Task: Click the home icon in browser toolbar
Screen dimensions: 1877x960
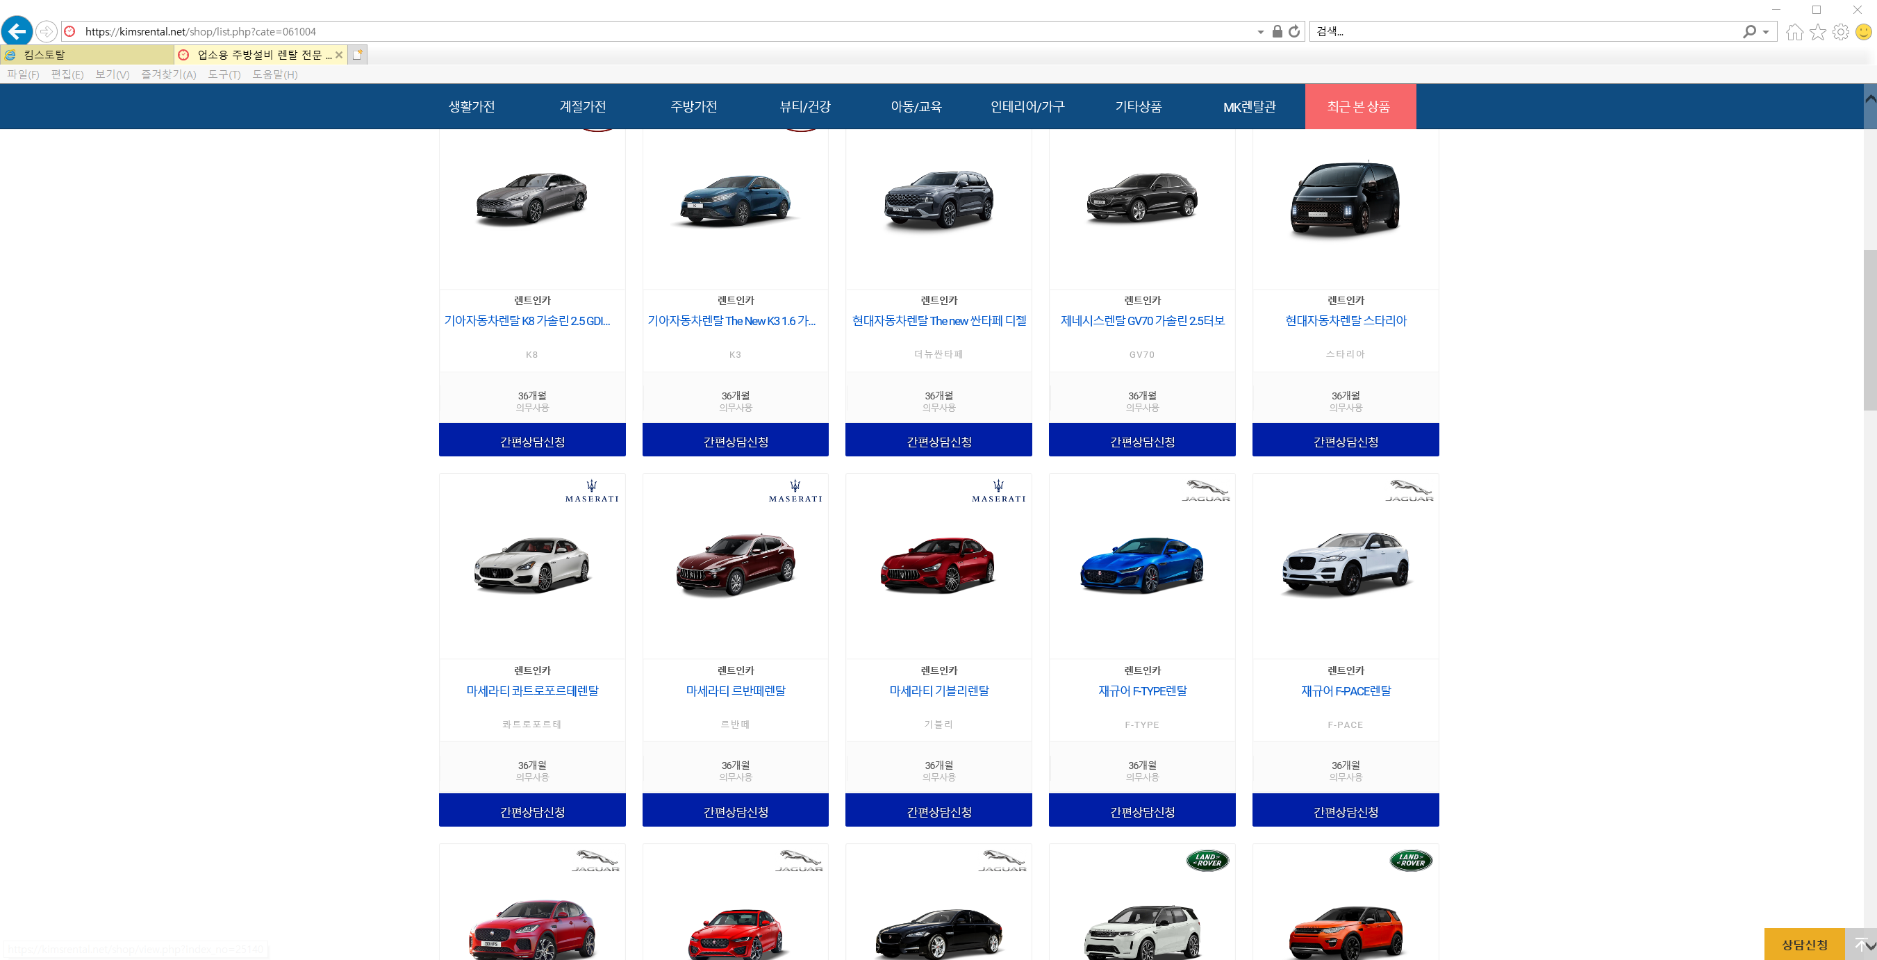Action: pos(1794,32)
